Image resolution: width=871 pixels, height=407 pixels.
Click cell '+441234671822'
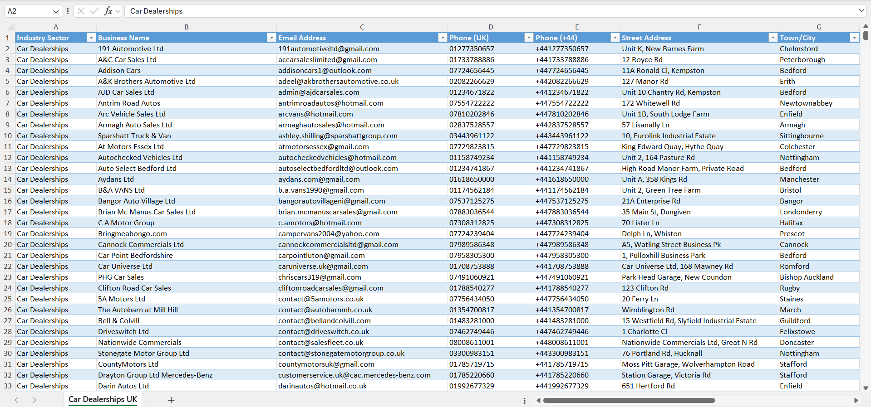point(577,92)
